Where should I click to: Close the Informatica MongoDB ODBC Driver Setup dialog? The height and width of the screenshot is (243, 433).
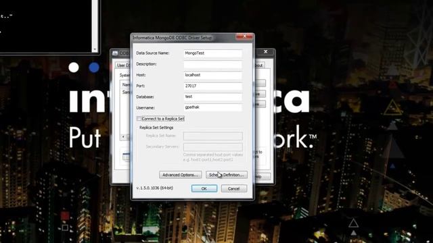click(x=244, y=36)
